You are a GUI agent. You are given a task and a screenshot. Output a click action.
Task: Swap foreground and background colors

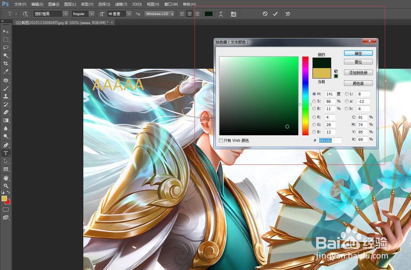(9, 192)
